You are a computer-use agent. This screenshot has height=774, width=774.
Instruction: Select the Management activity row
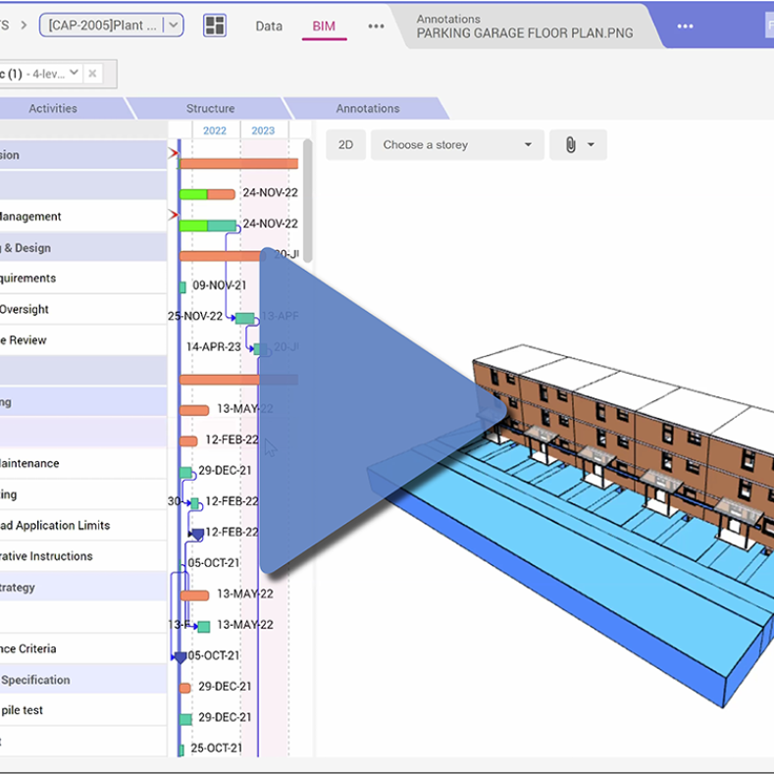coord(83,216)
